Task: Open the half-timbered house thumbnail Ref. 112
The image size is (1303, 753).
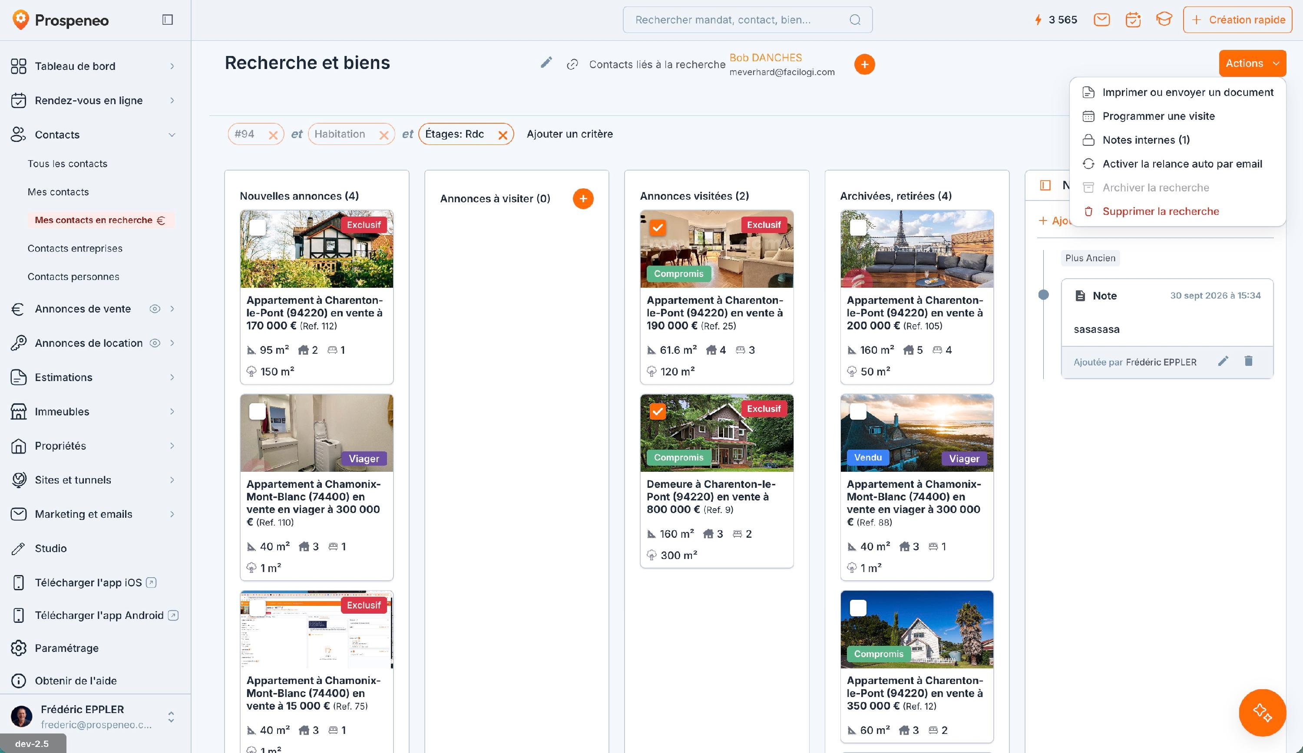Action: (x=317, y=249)
